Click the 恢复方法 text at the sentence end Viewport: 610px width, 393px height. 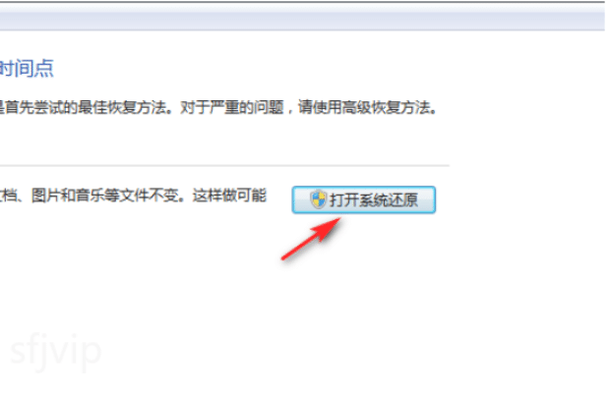click(400, 107)
